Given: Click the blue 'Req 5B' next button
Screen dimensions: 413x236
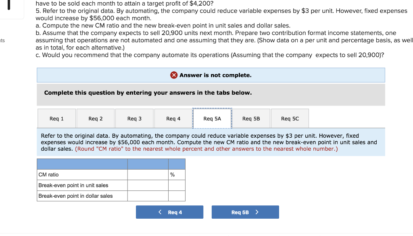Looking at the screenshot, I should click(245, 212).
